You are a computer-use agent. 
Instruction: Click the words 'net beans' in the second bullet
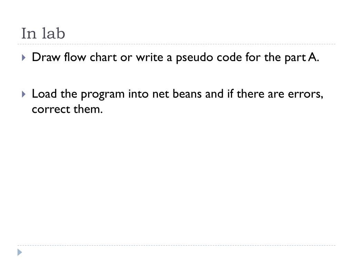[177, 94]
